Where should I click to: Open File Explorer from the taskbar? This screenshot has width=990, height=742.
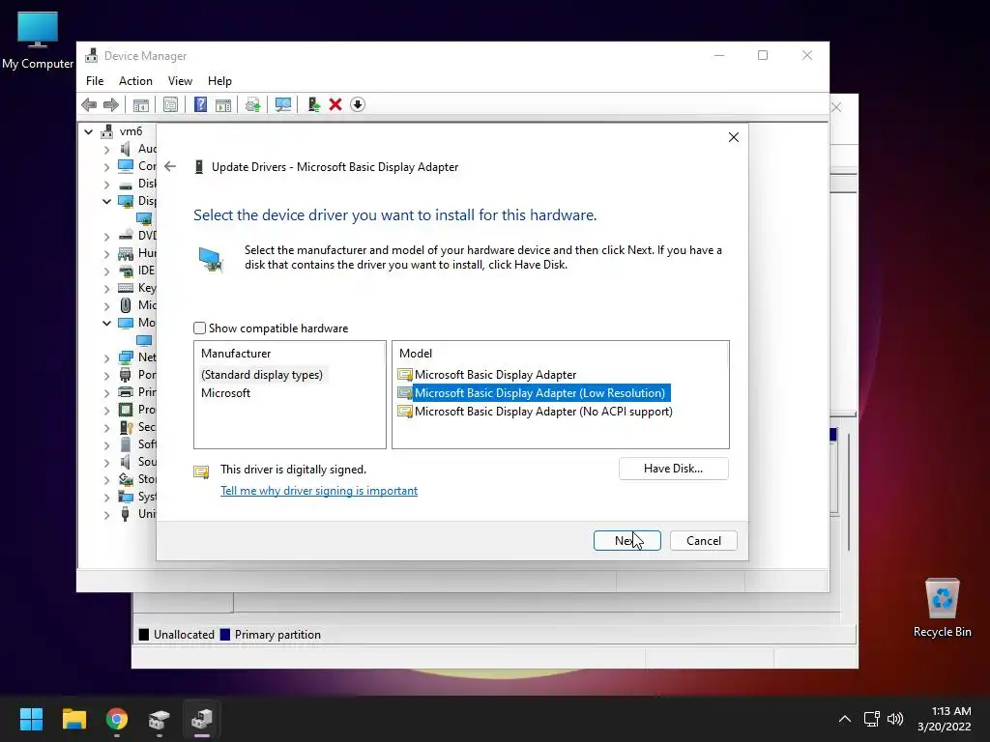73,719
